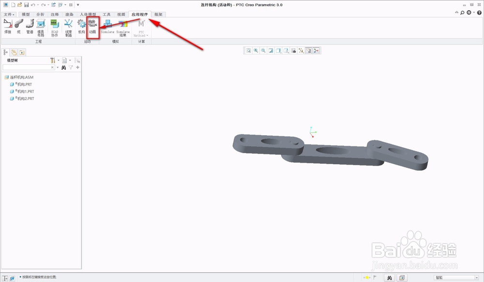This screenshot has height=282, width=484.
Task: Toggle browser display in status bar
Action: (12, 278)
